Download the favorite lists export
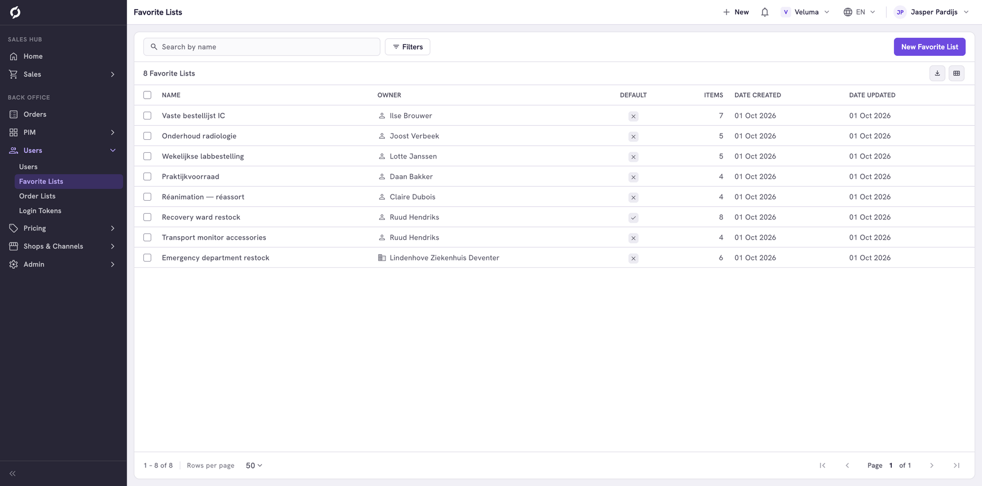The image size is (982, 486). click(937, 73)
